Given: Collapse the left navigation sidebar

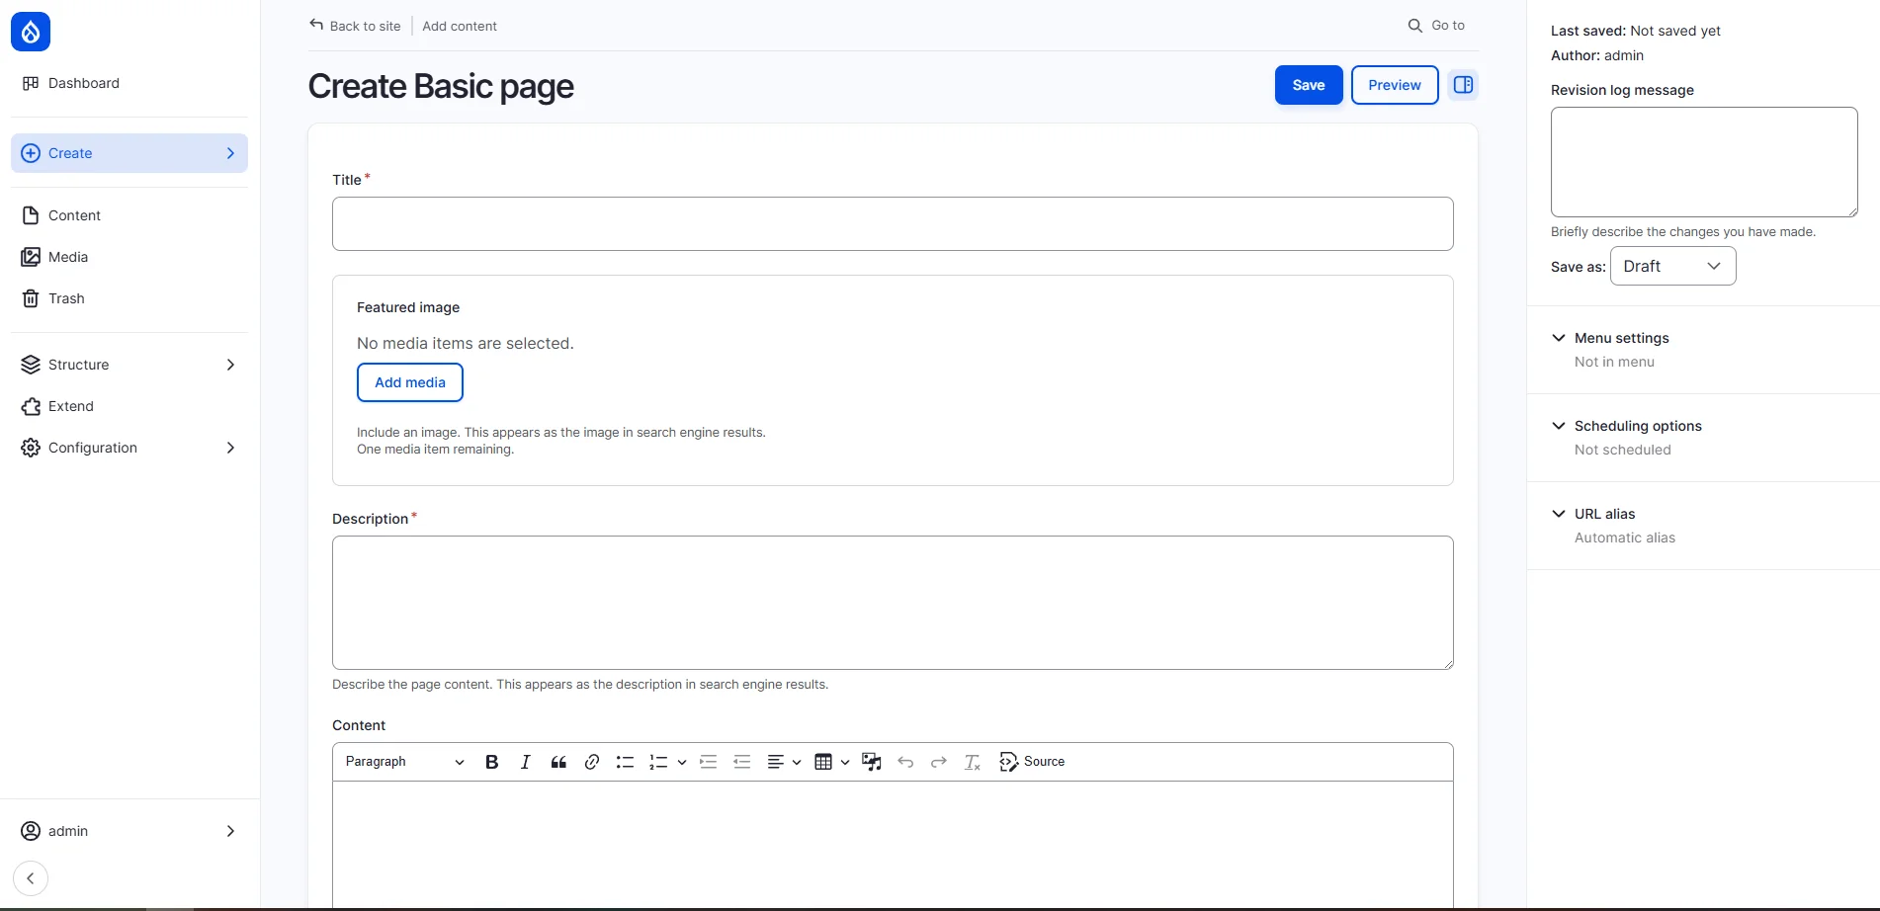Looking at the screenshot, I should click(x=31, y=878).
